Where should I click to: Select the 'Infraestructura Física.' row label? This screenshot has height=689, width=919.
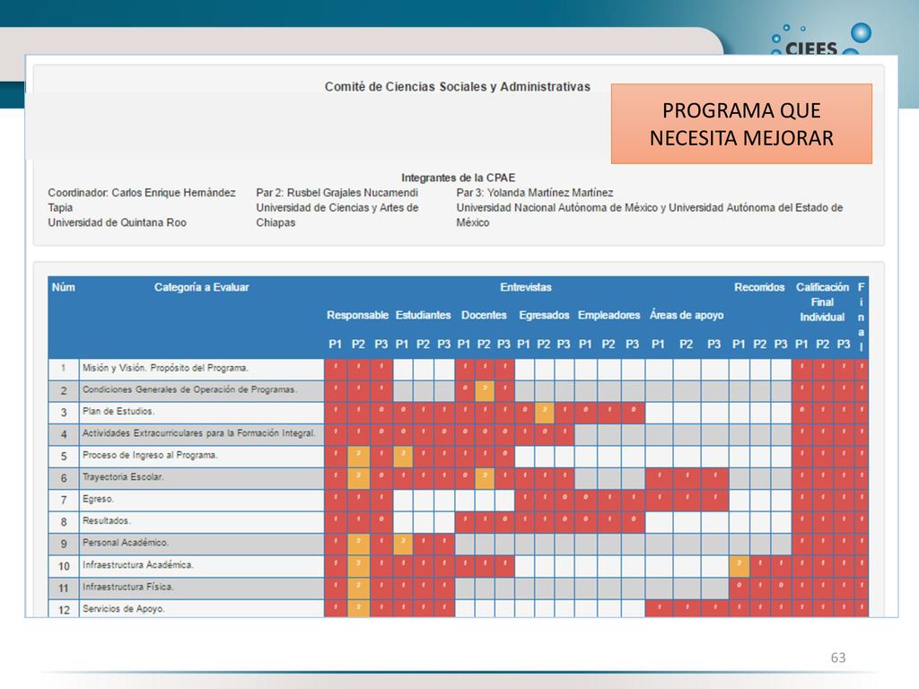[x=127, y=587]
